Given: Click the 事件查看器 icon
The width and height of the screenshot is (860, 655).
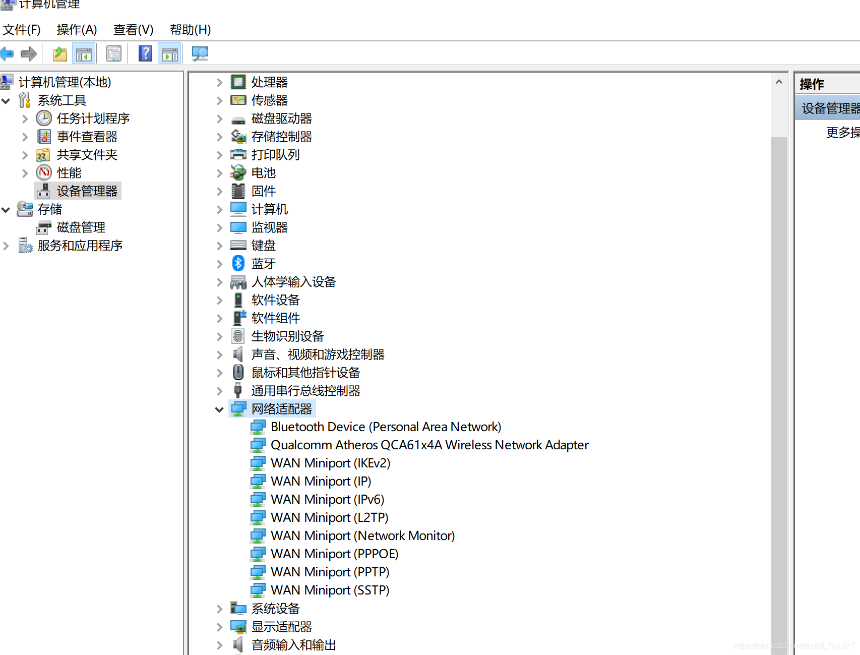Looking at the screenshot, I should [x=44, y=137].
